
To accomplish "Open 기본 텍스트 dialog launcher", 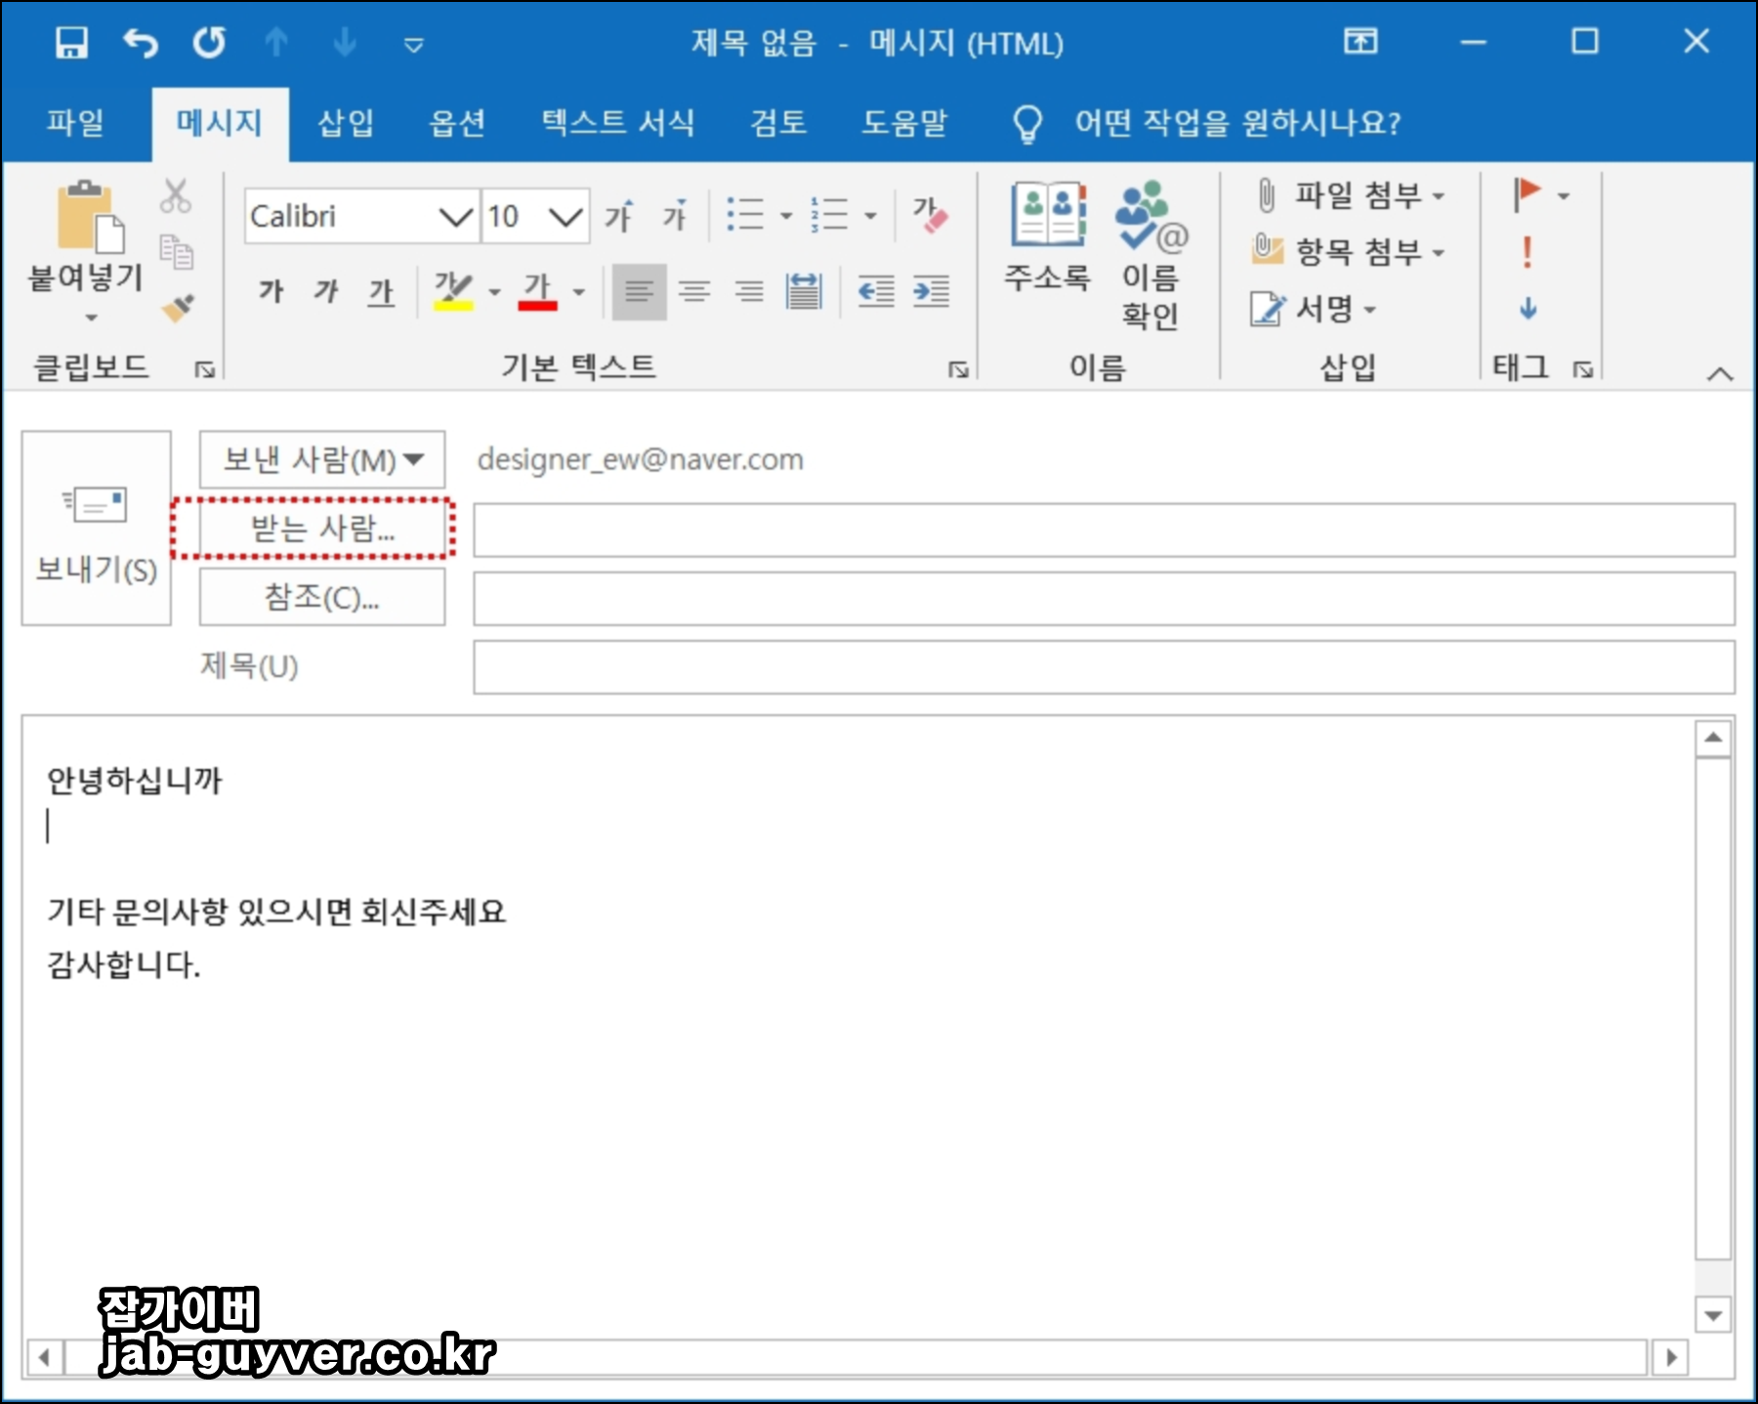I will click(958, 368).
